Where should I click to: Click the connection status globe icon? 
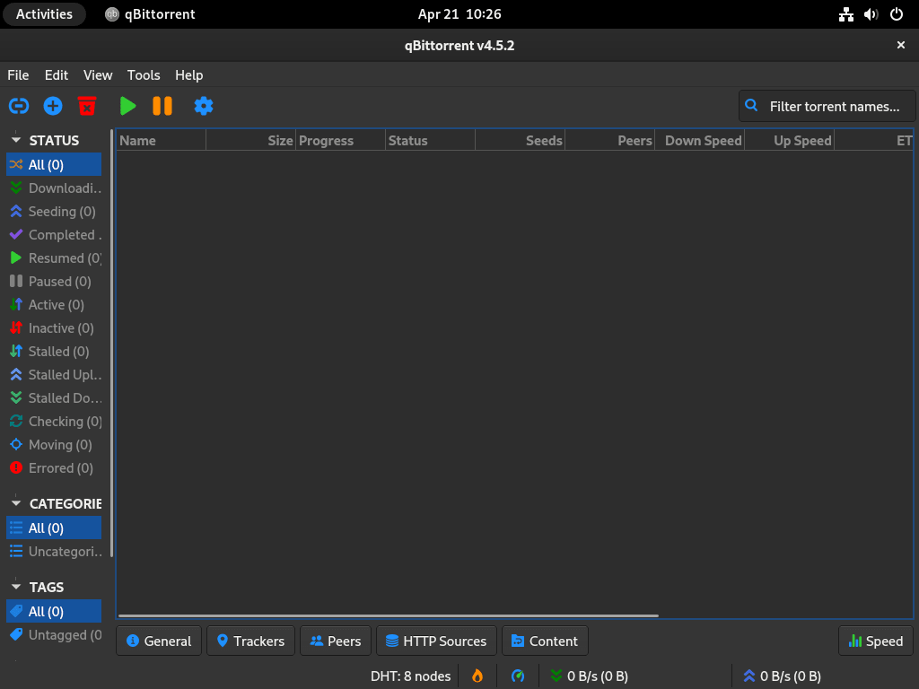tap(518, 676)
